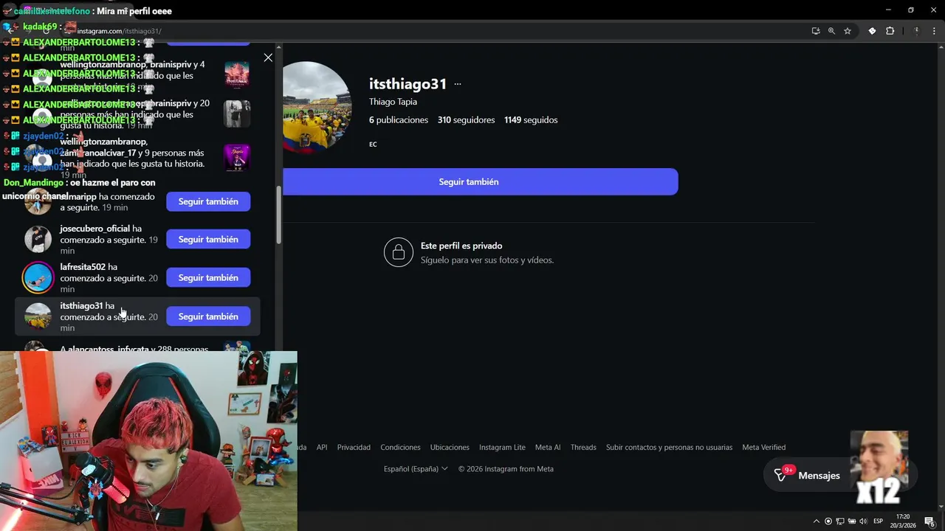Click the itsthiago31 profile username heading
This screenshot has width=945, height=531.
(x=408, y=84)
